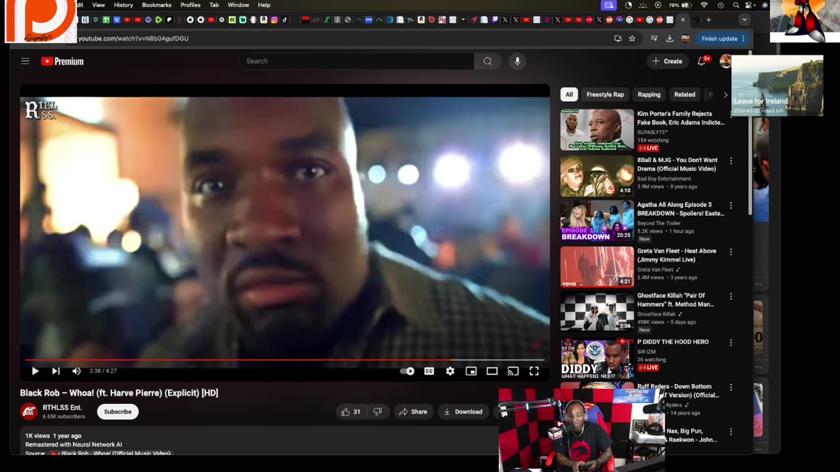This screenshot has width=840, height=472.
Task: Open the account avatar menu
Action: click(725, 61)
